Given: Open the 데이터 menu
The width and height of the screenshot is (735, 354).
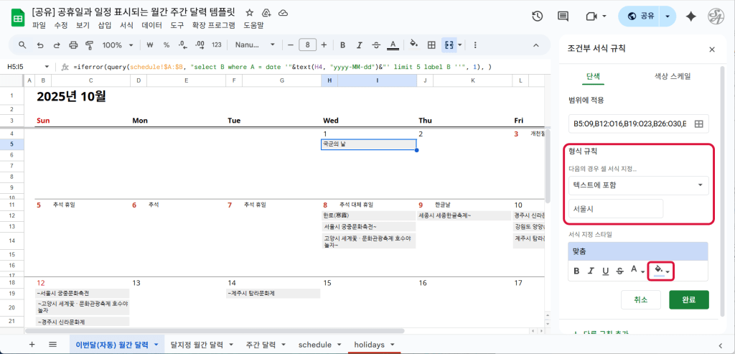Looking at the screenshot, I should point(151,25).
